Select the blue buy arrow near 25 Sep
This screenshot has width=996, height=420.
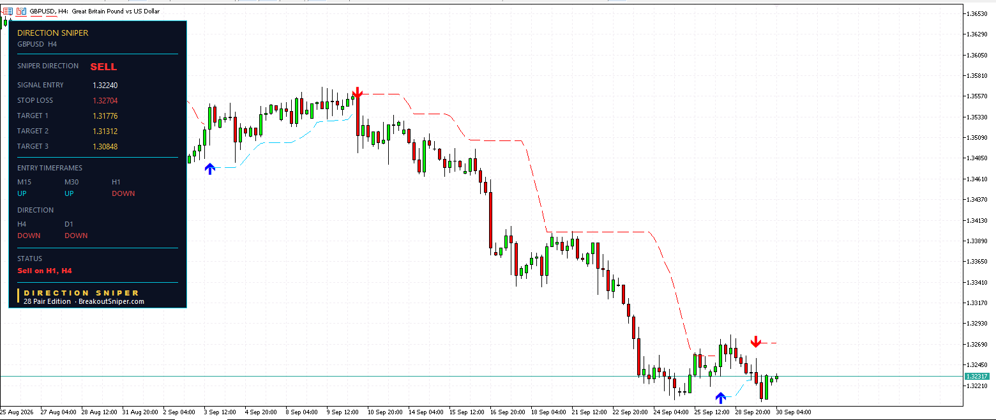pos(721,398)
